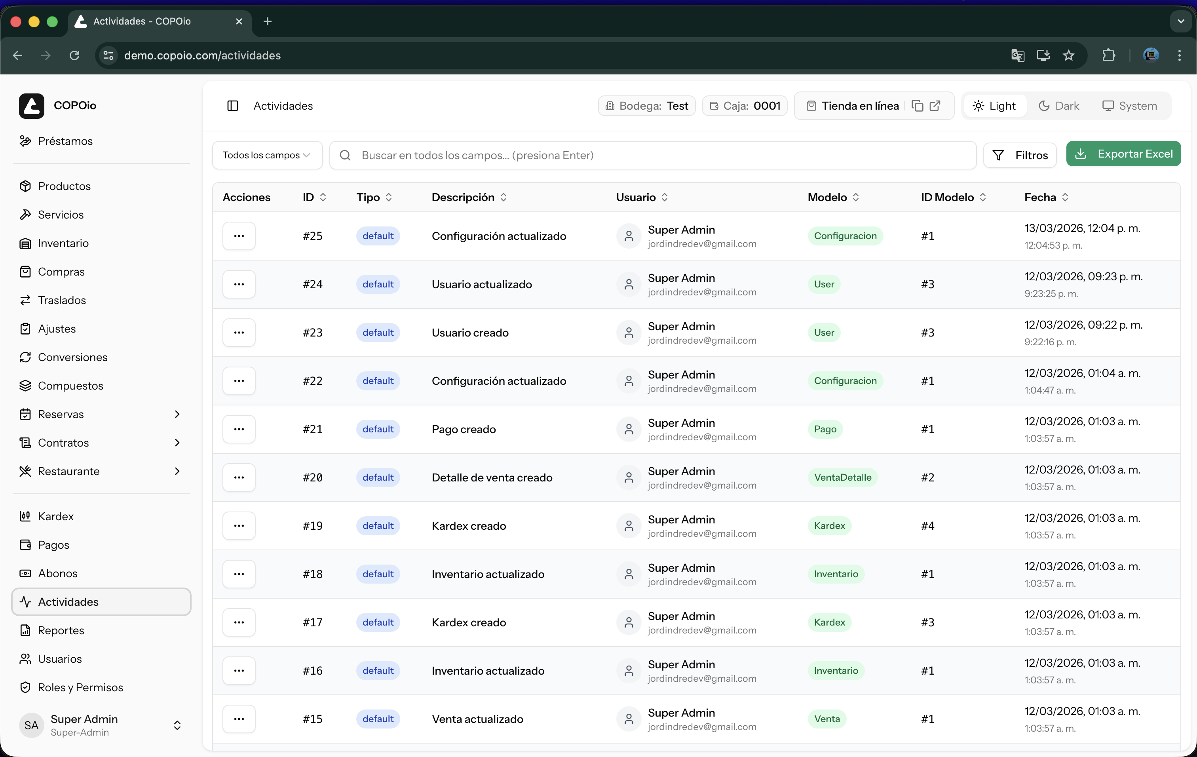Viewport: 1197px width, 757px height.
Task: Open the Filtros button
Action: click(1020, 155)
